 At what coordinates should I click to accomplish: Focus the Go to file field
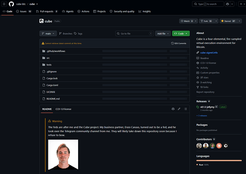coord(135,34)
